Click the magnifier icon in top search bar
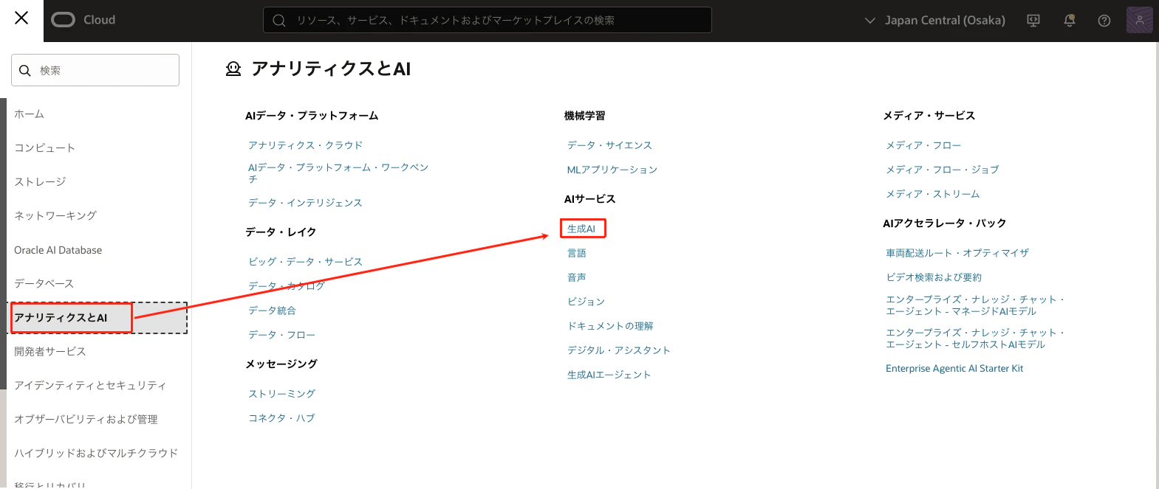The height and width of the screenshot is (489, 1159). [x=279, y=21]
